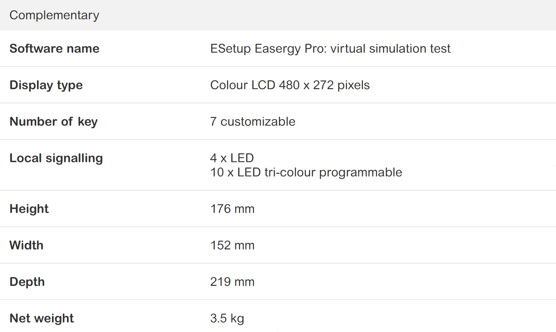The height and width of the screenshot is (332, 556).
Task: Select the Depth label
Action: [27, 282]
